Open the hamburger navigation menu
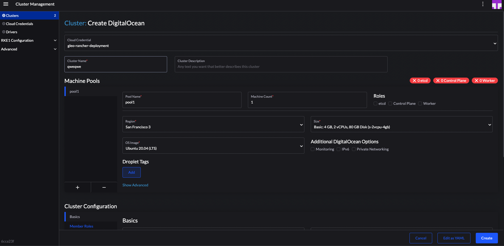 click(6, 4)
